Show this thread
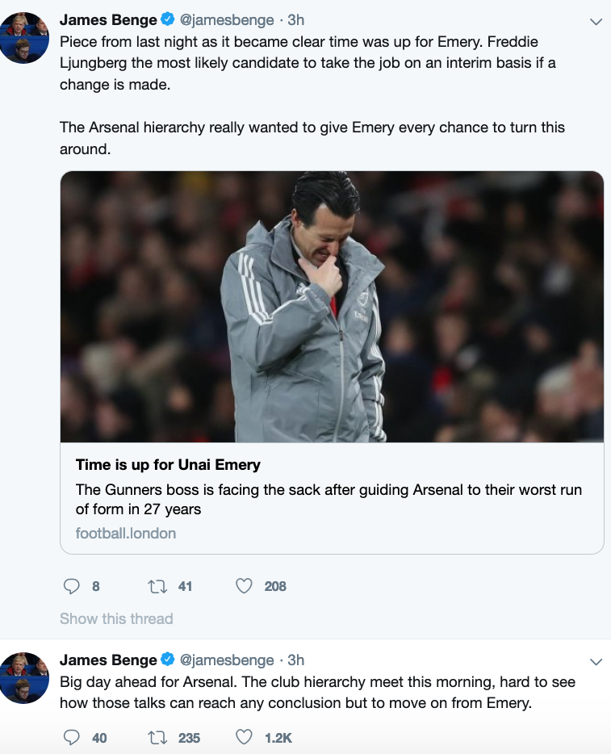 (x=116, y=618)
